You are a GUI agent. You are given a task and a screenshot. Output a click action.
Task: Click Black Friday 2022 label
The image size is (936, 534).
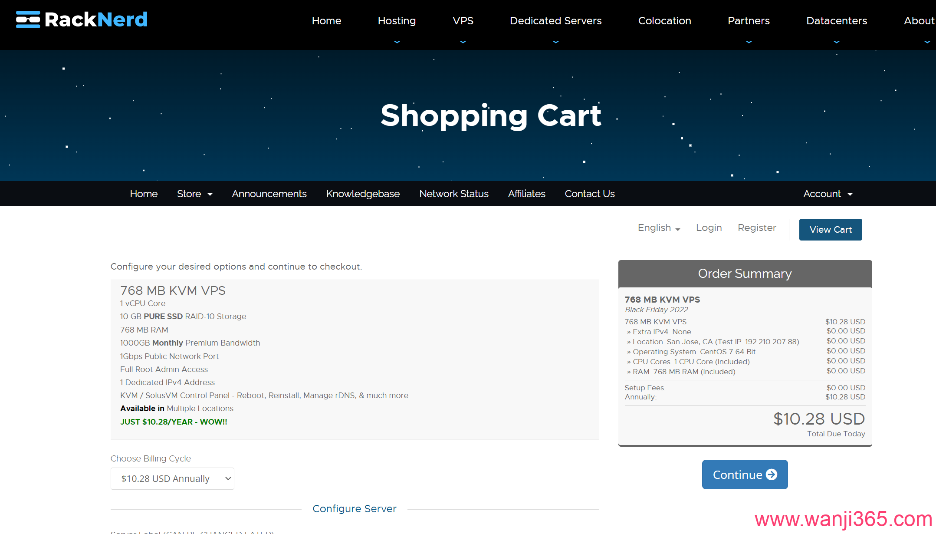[656, 310]
